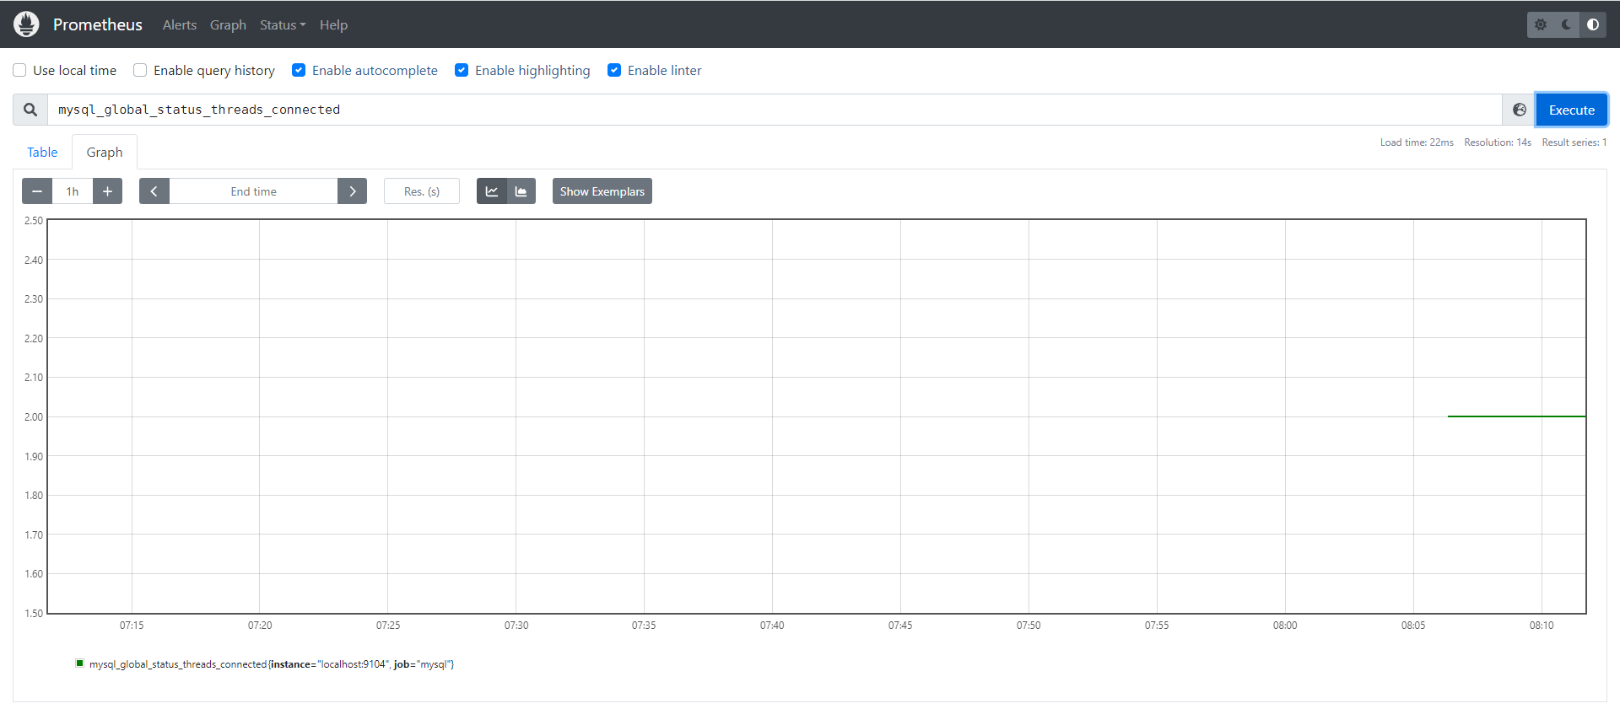Click the search magnifier icon by query
1620x709 pixels.
coord(30,110)
